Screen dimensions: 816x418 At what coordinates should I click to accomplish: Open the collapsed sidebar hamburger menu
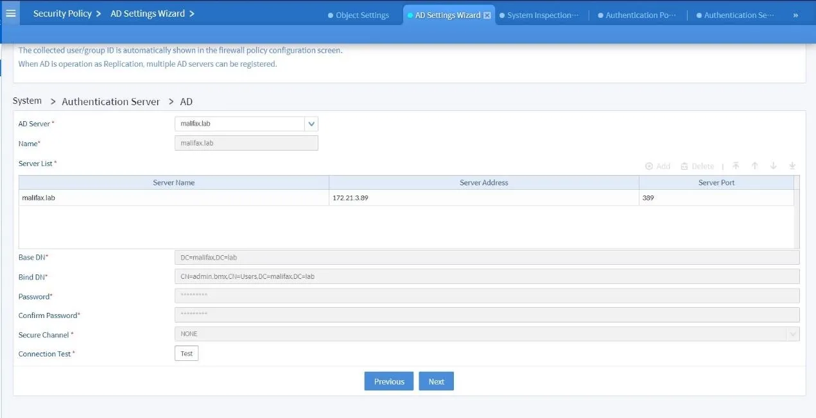coord(10,13)
